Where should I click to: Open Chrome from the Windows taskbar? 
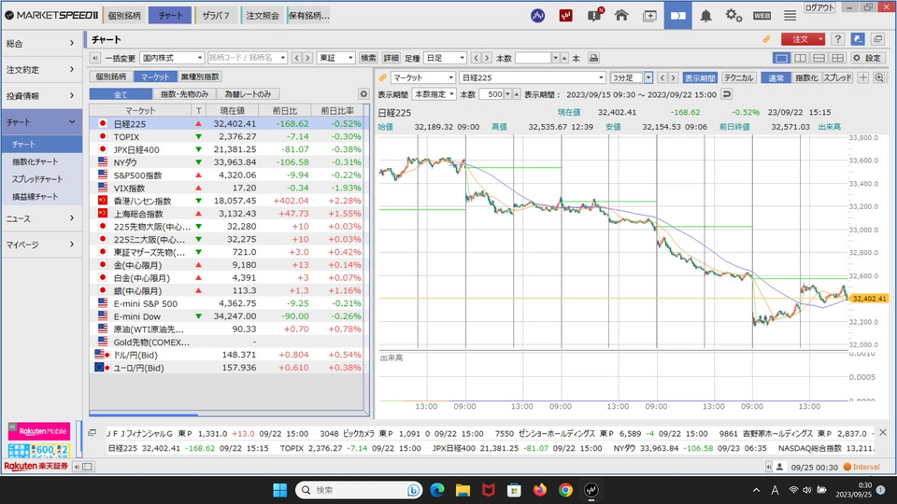(x=565, y=490)
